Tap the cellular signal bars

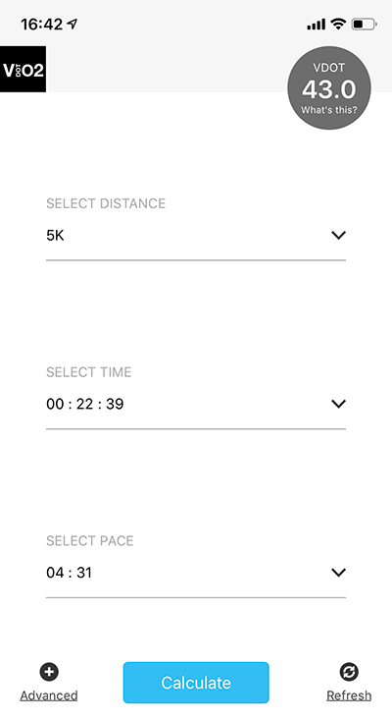tap(316, 24)
